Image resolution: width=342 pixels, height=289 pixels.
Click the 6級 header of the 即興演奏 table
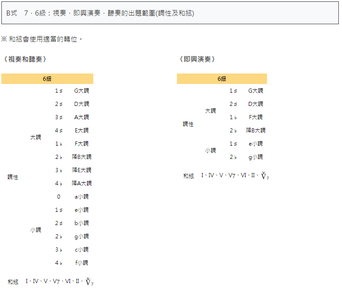point(222,79)
